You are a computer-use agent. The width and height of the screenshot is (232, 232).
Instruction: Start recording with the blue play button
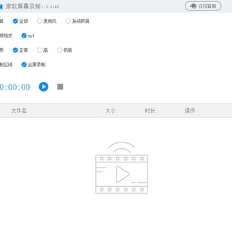pos(44,87)
